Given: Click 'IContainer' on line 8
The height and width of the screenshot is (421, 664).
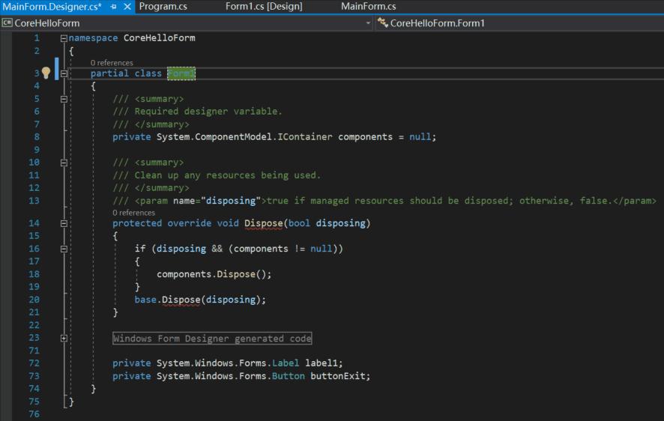Looking at the screenshot, I should click(305, 136).
